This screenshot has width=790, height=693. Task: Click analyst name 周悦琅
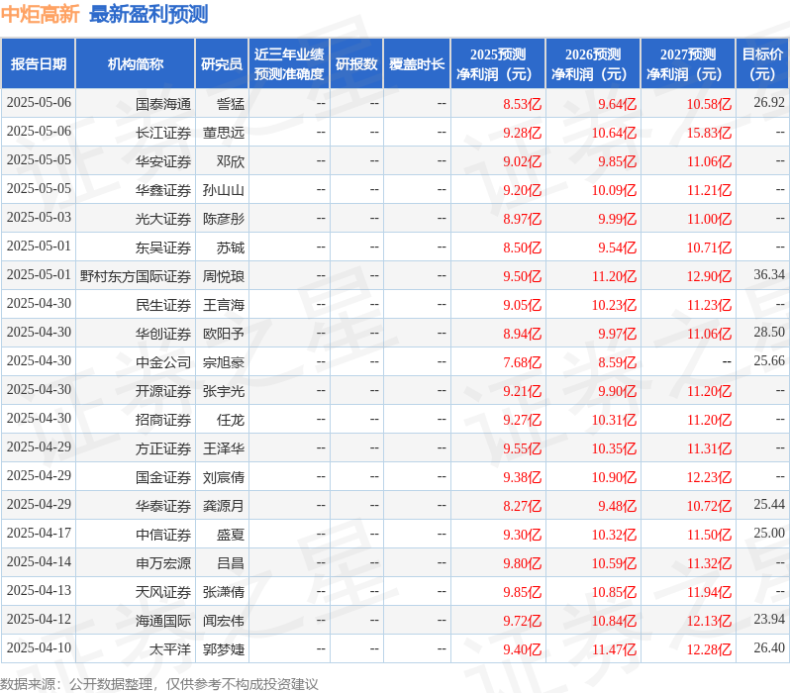click(224, 276)
